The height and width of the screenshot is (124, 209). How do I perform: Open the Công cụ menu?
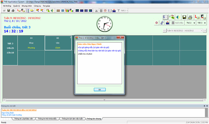point(37,6)
